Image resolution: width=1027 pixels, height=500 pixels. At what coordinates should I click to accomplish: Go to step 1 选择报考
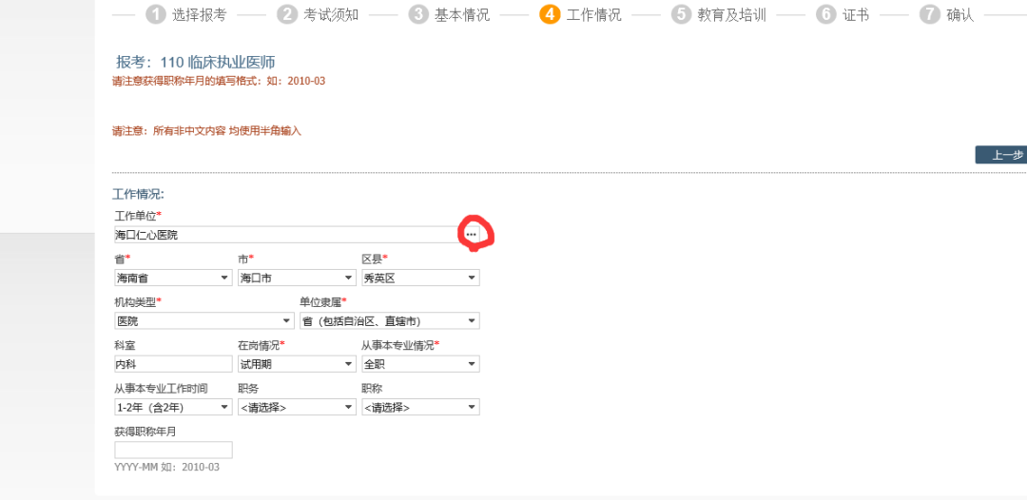click(186, 14)
